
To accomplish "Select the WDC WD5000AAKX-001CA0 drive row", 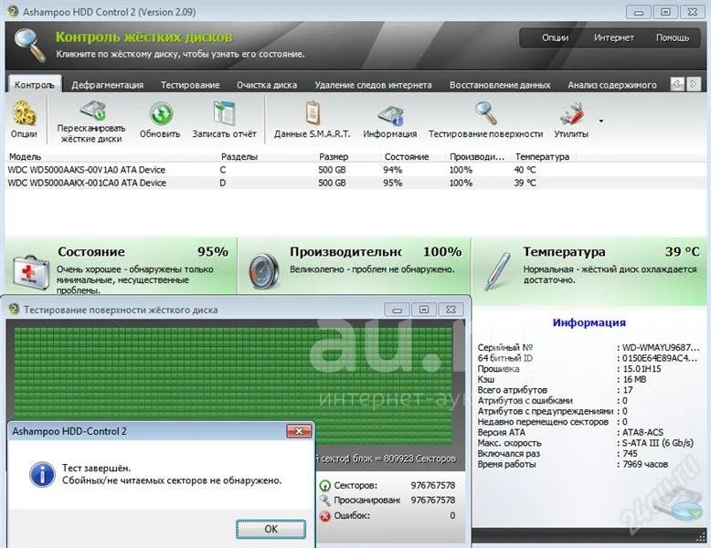I will [355, 183].
